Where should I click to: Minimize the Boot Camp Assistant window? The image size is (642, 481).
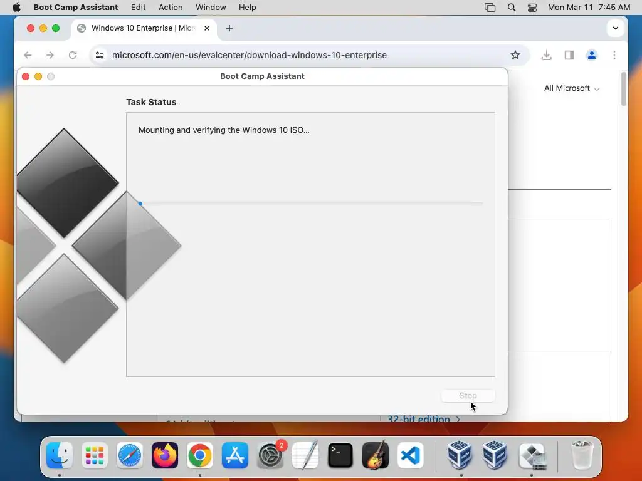[38, 76]
